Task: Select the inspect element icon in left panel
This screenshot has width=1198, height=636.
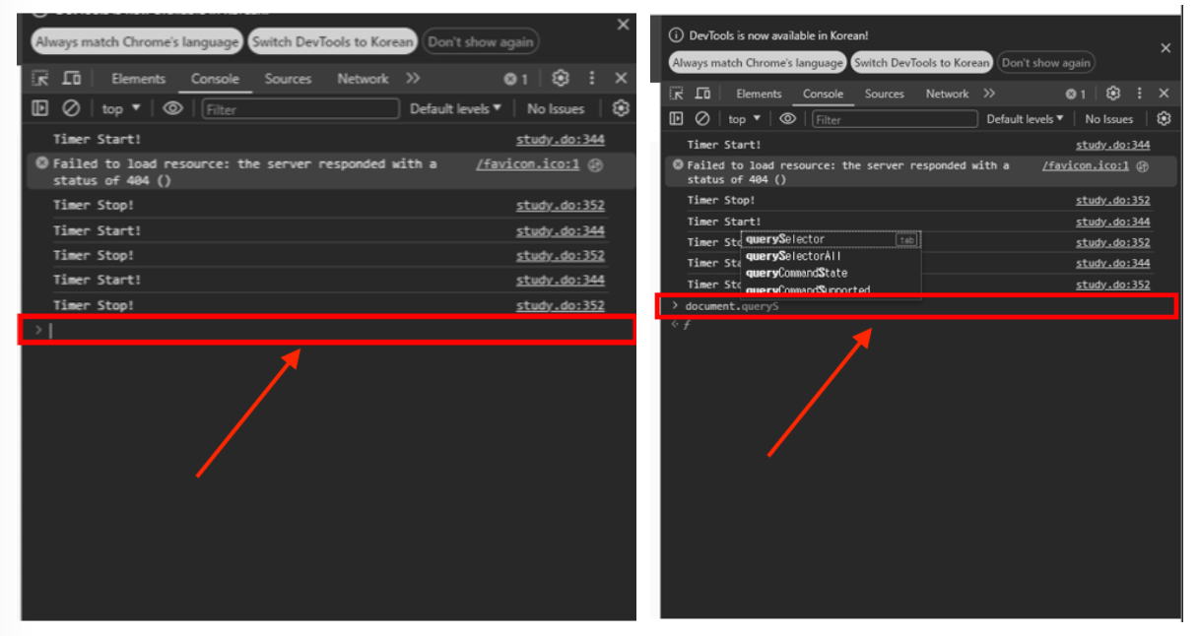Action: 40,79
